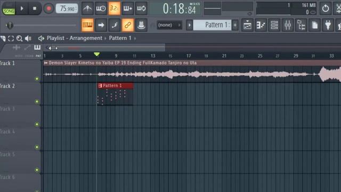Viewport: 341px width, 192px height.
Task: Open the audio clip's arrow menu icon
Action: pos(46,63)
